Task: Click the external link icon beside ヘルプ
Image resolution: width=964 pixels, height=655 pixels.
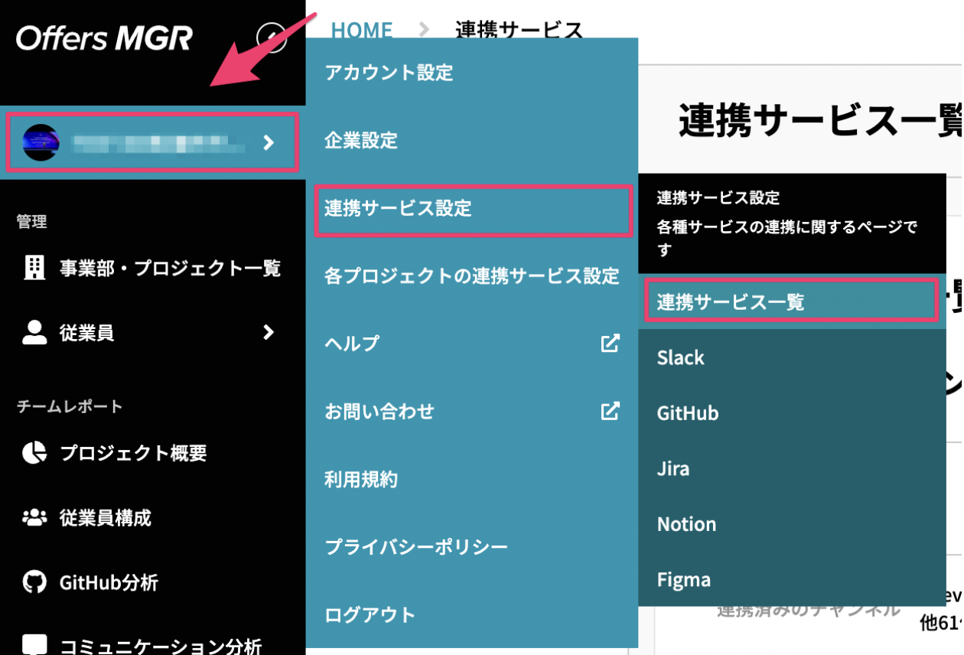Action: pos(610,343)
